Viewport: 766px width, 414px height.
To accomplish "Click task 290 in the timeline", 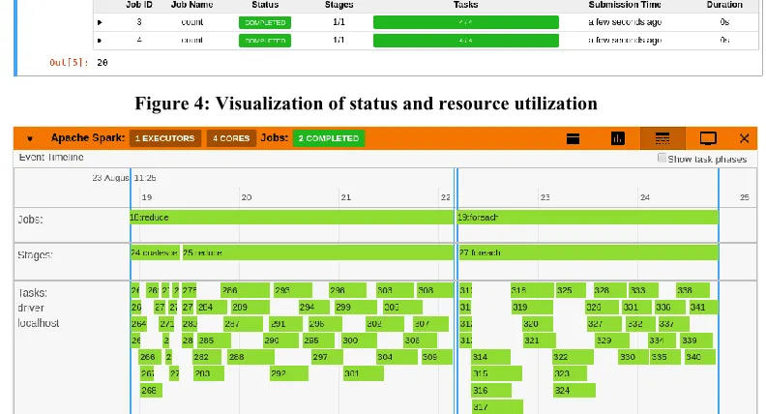I will click(280, 340).
